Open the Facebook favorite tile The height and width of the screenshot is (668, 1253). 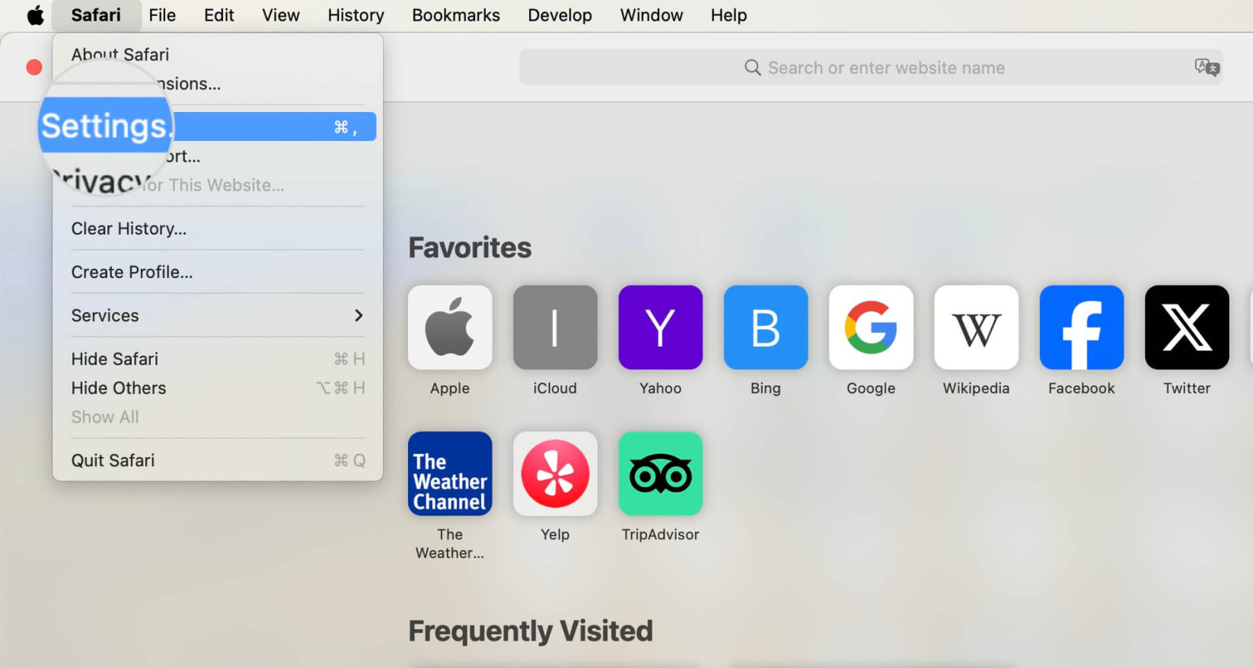[1082, 328]
